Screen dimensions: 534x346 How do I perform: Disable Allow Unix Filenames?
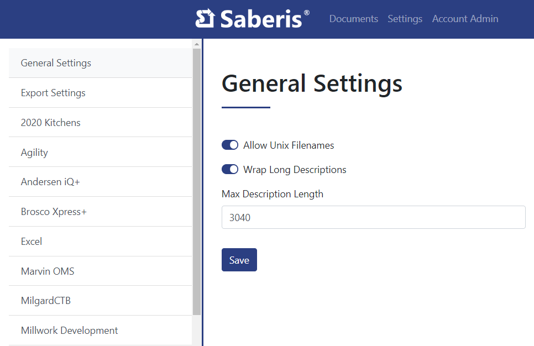pos(229,145)
